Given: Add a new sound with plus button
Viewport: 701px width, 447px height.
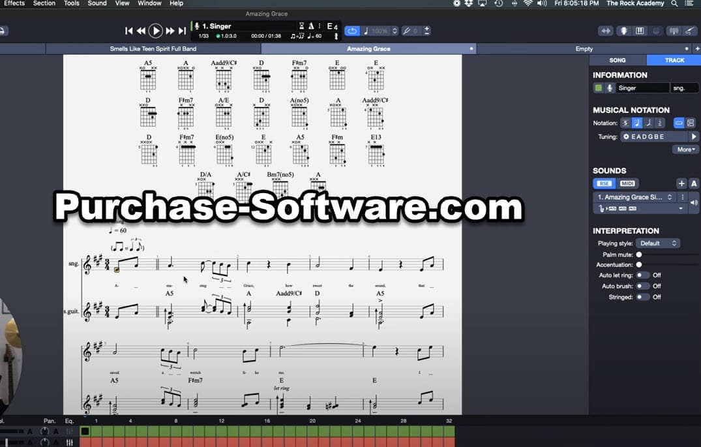Looking at the screenshot, I should 681,183.
